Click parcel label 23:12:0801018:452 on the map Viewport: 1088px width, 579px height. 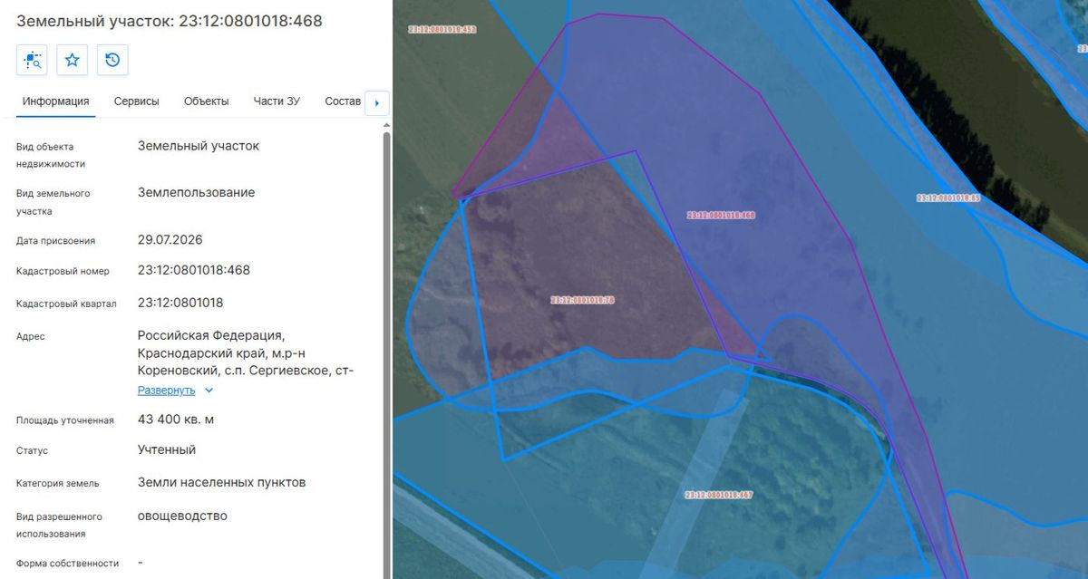(x=442, y=30)
